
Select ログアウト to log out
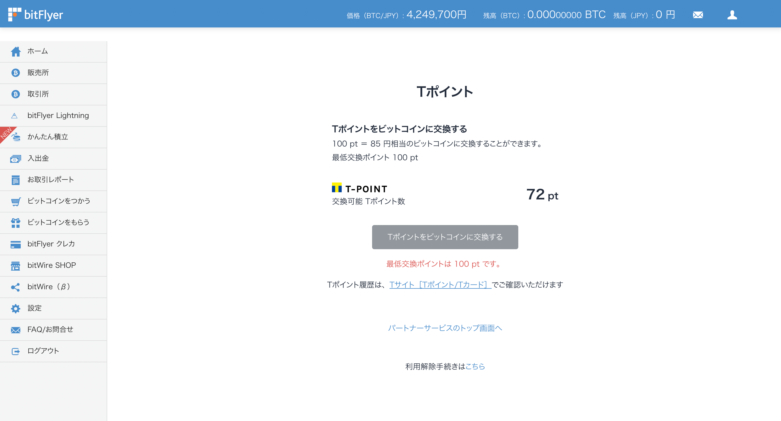coord(53,351)
